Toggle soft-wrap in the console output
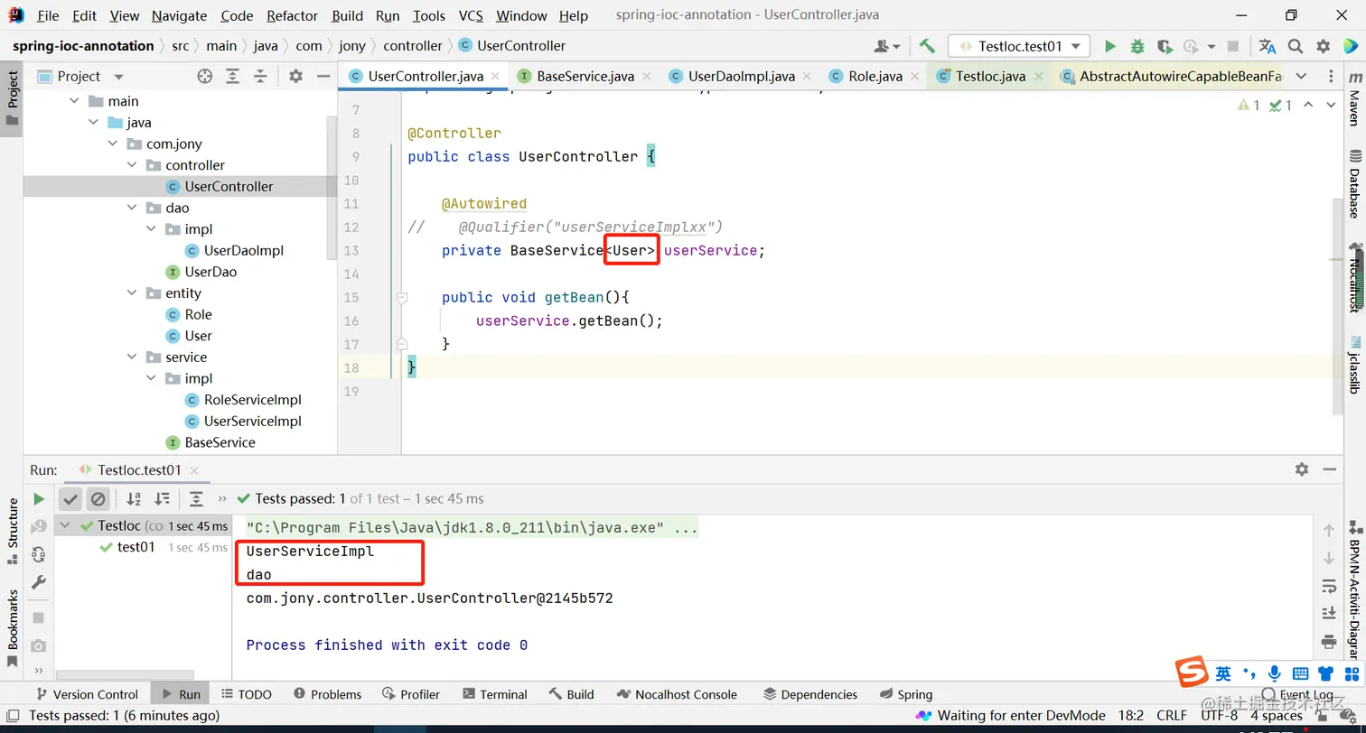This screenshot has height=733, width=1366. pos(1329,586)
